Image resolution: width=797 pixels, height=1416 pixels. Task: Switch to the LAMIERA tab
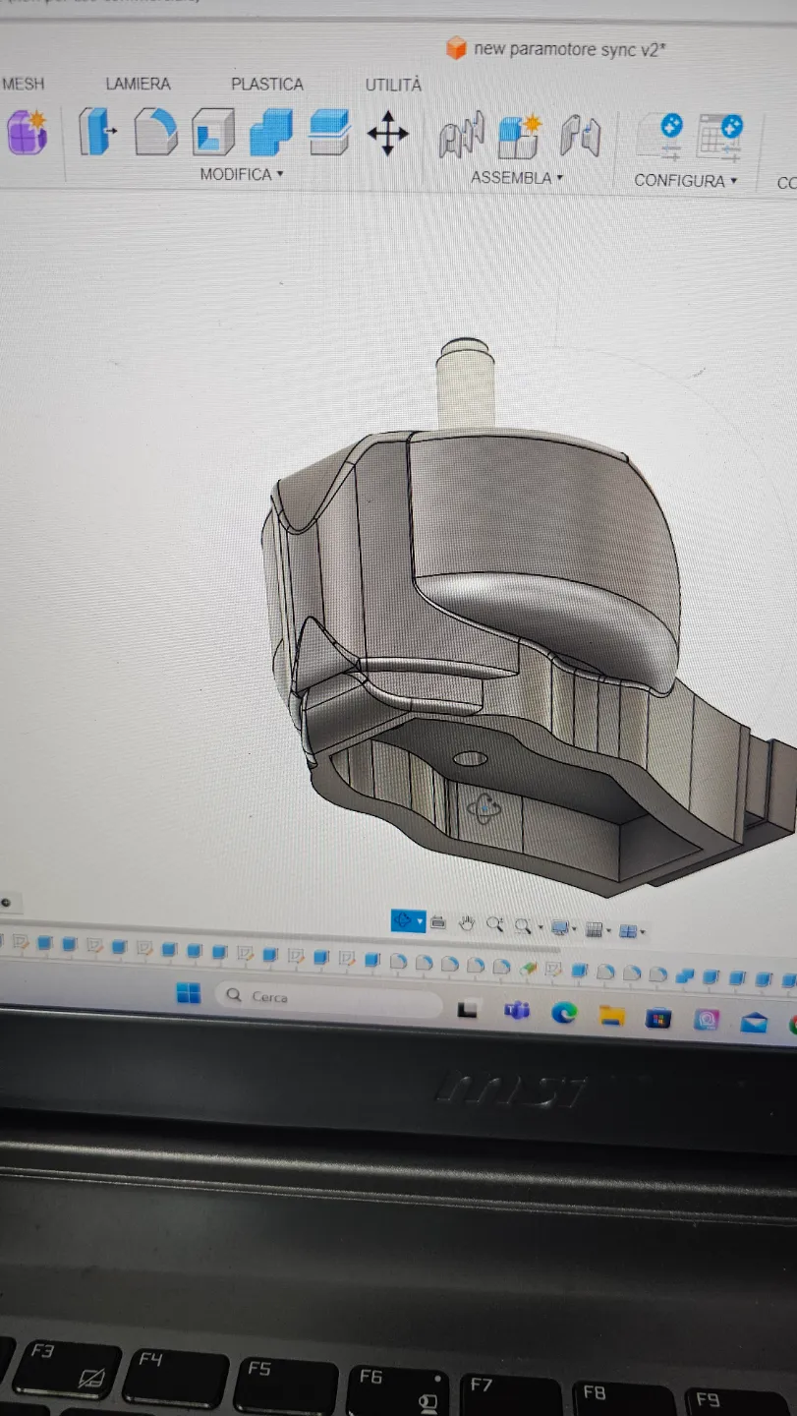point(138,85)
